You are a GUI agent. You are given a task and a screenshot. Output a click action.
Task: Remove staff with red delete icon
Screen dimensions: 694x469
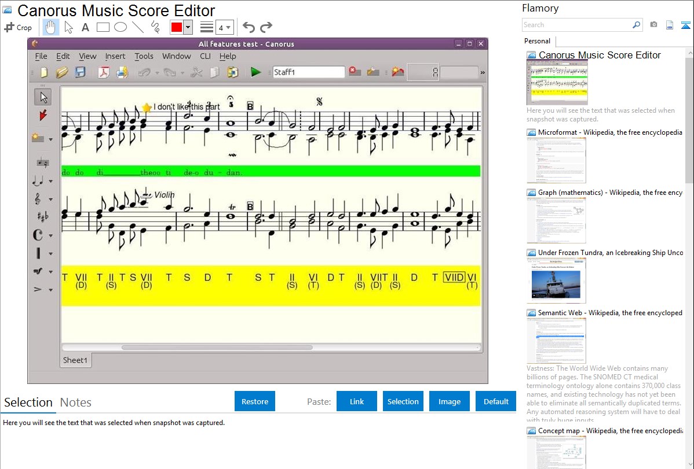click(x=355, y=71)
